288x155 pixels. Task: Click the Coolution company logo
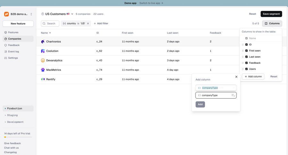point(43,51)
